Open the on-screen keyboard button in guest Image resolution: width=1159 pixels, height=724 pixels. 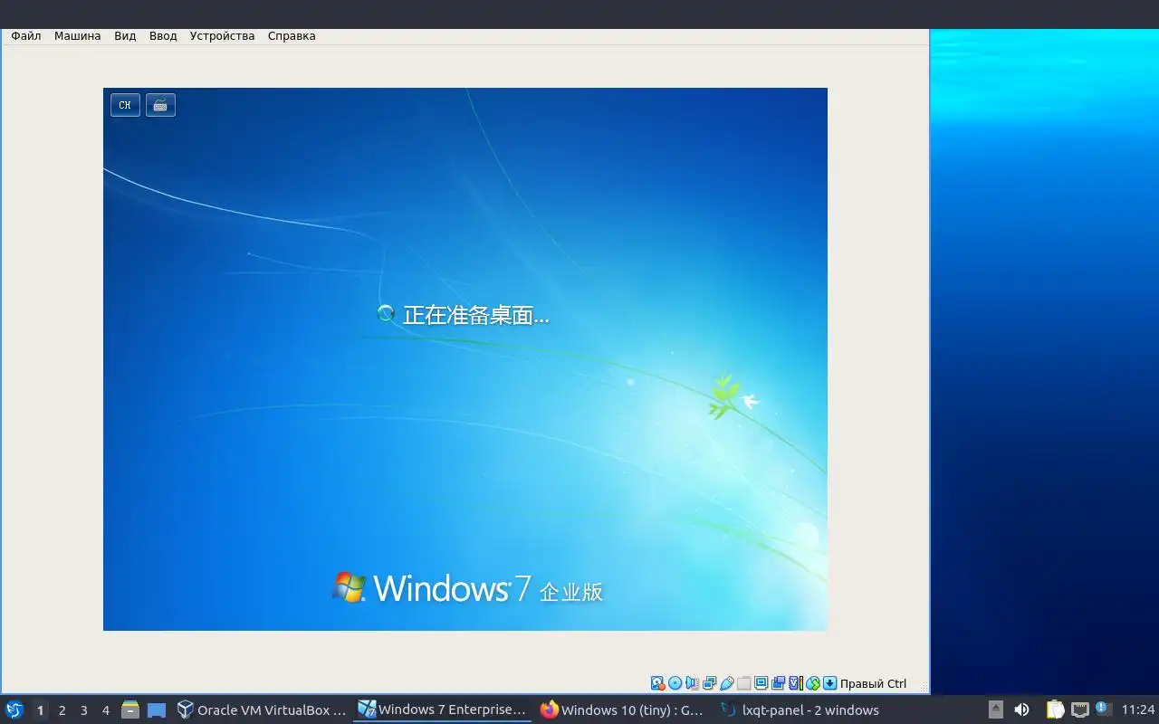pyautogui.click(x=160, y=105)
